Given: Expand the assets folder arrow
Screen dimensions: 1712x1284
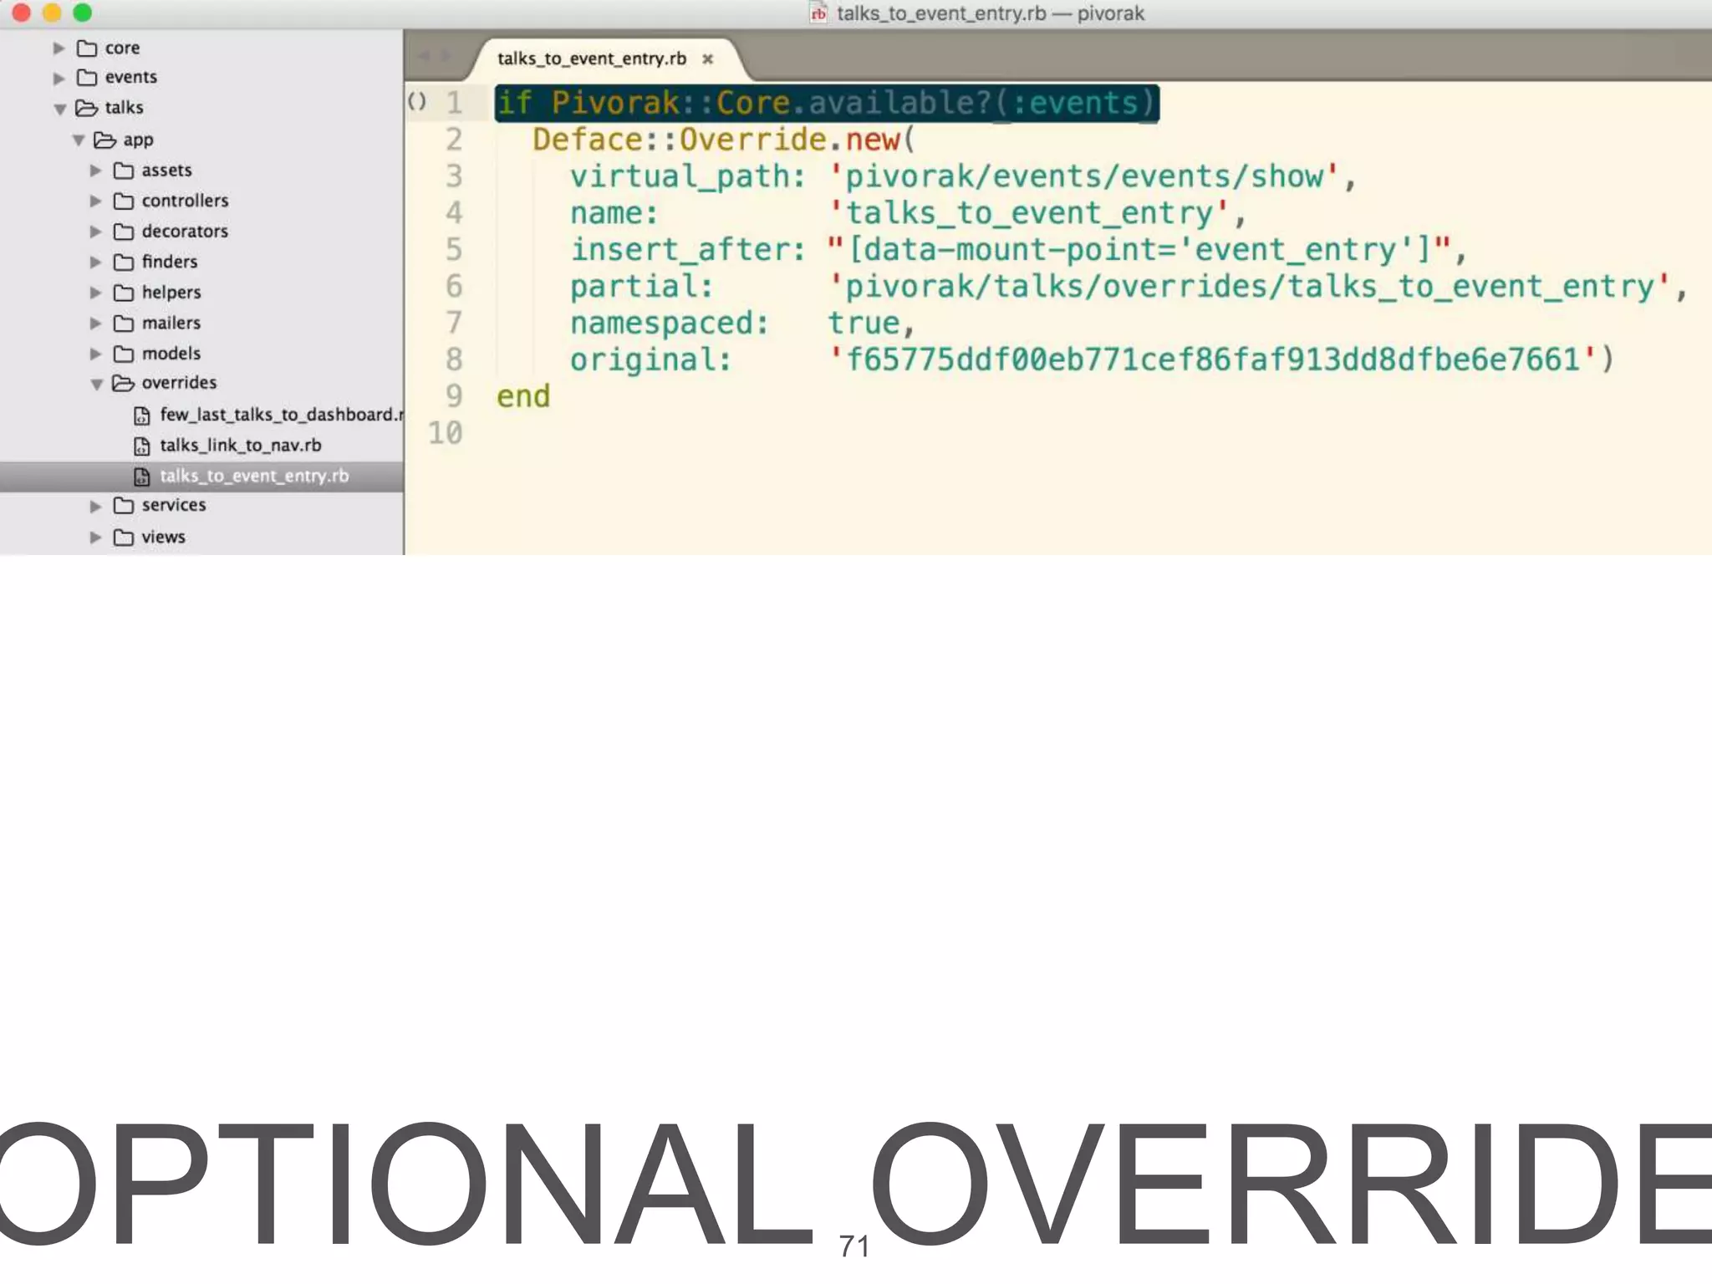Looking at the screenshot, I should [x=95, y=171].
